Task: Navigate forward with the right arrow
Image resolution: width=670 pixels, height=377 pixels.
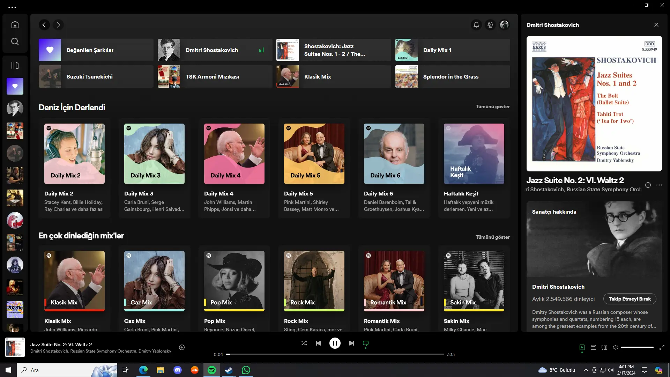Action: (58, 25)
